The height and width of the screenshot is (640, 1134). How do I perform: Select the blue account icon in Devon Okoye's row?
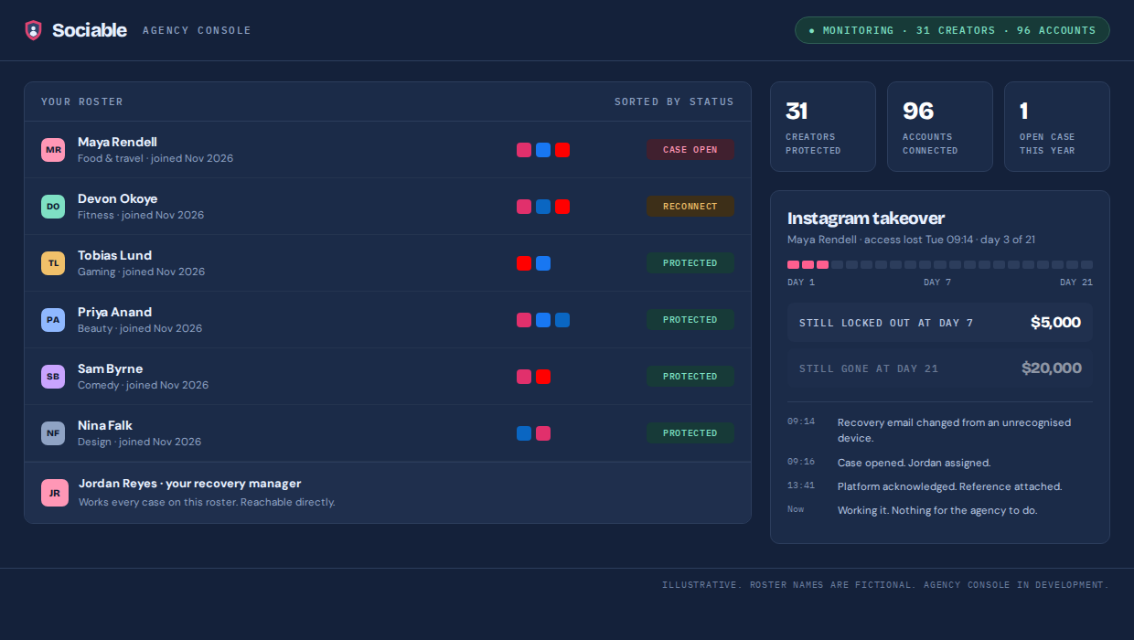point(543,207)
